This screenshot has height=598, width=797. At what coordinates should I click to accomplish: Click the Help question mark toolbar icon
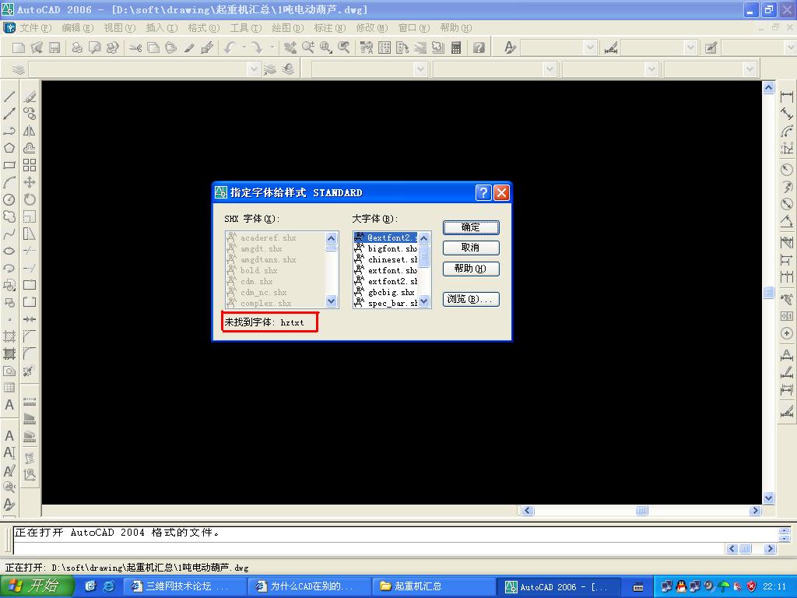point(479,47)
